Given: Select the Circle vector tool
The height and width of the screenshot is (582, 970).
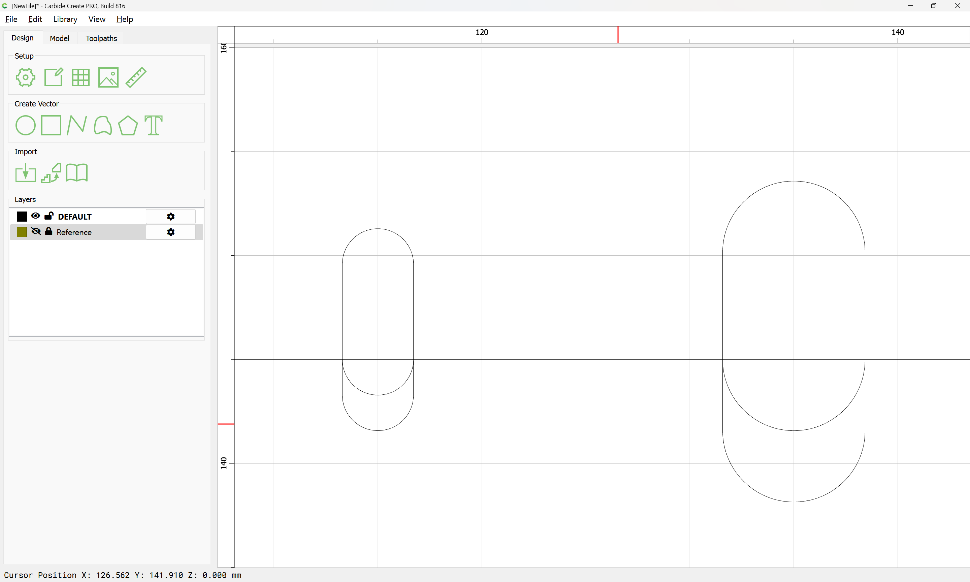Looking at the screenshot, I should coord(25,126).
